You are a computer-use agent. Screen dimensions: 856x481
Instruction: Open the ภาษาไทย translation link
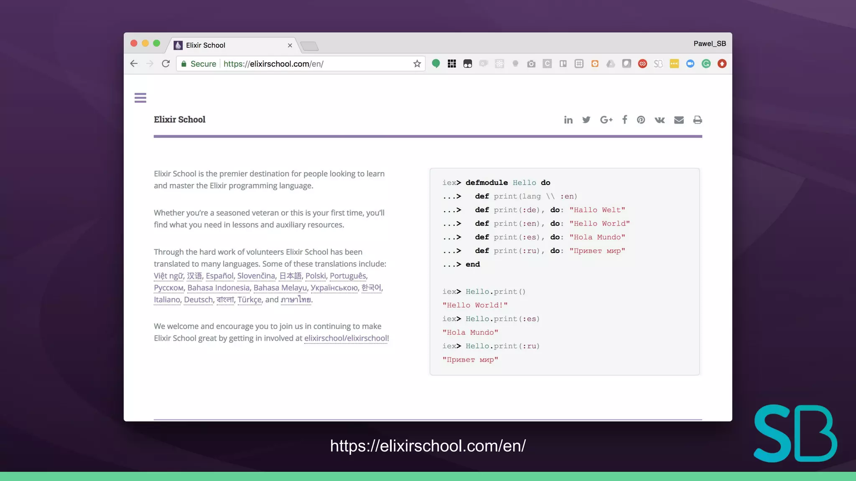[x=296, y=299]
